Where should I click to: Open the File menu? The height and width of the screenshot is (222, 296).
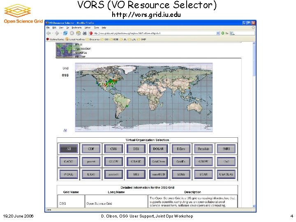pyautogui.click(x=48, y=28)
